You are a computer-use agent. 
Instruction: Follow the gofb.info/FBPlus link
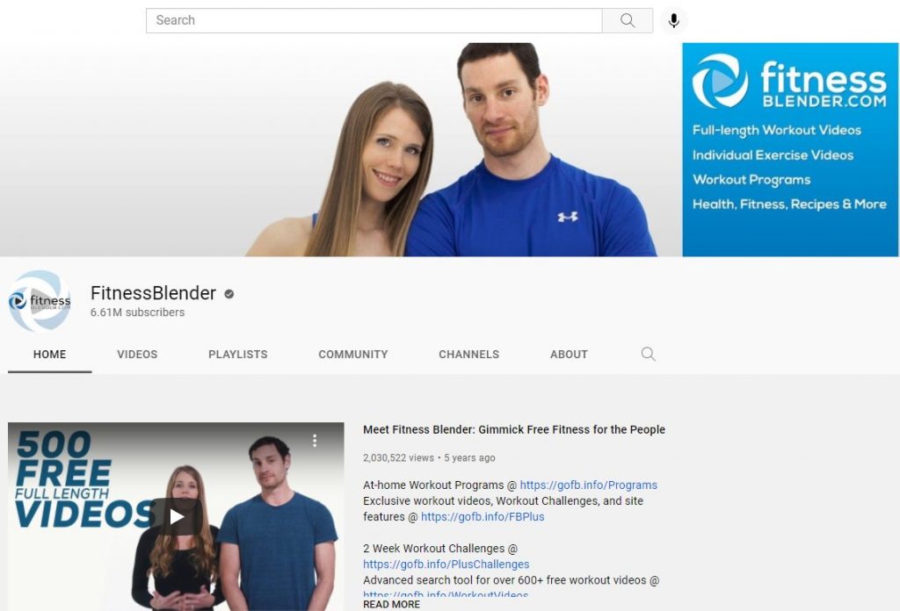pos(483,516)
